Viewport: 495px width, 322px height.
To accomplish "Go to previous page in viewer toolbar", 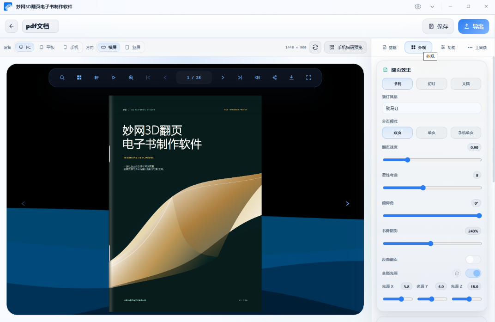I will (x=165, y=78).
